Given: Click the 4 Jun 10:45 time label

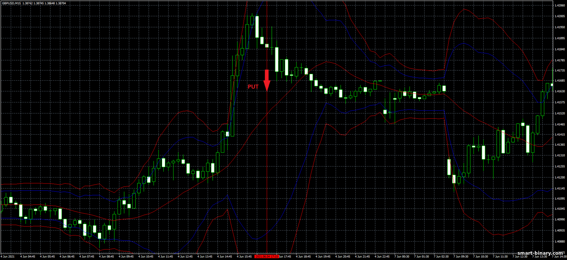Looking at the screenshot, I should pos(146,256).
